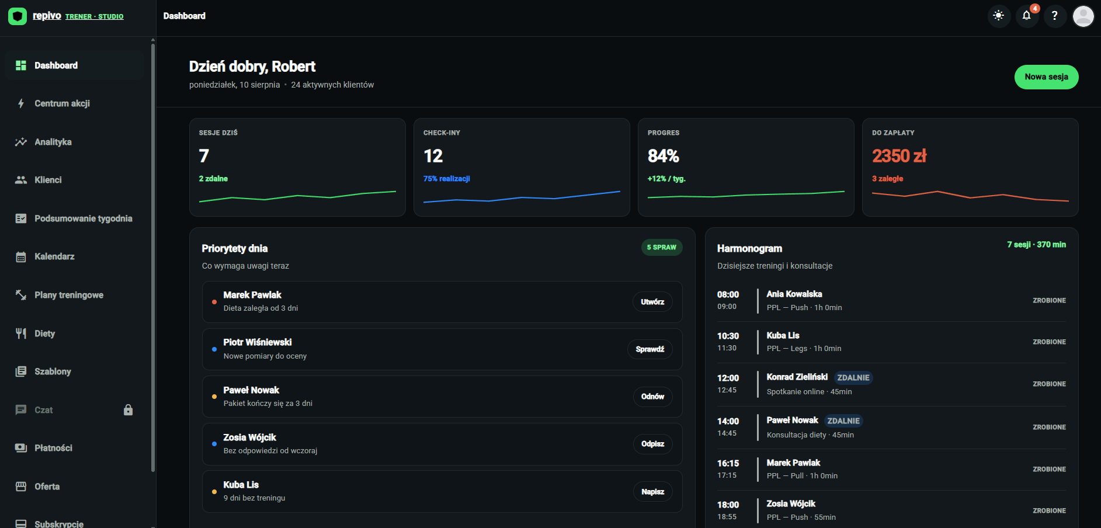1101x528 pixels.
Task: Open the Sesje dziś stat card
Action: pyautogui.click(x=297, y=168)
